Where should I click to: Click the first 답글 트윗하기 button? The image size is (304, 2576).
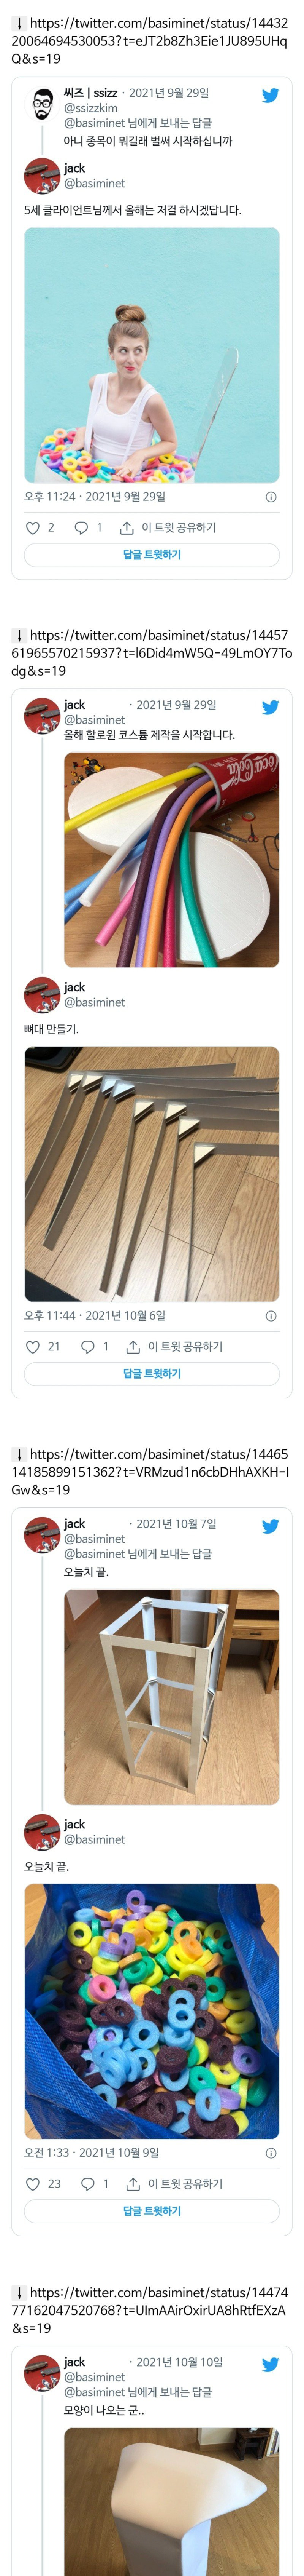pyautogui.click(x=152, y=554)
